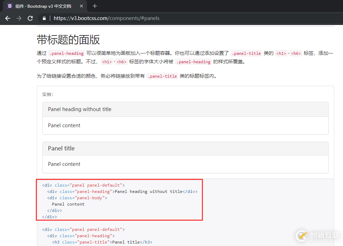Image resolution: width=343 pixels, height=246 pixels.
Task: Close the Bootstrap 中文文档 tab
Action: (x=82, y=6)
